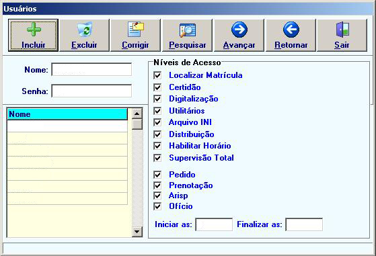This screenshot has width=376, height=256.
Task: Select the first empty row in user list
Action: click(x=67, y=126)
